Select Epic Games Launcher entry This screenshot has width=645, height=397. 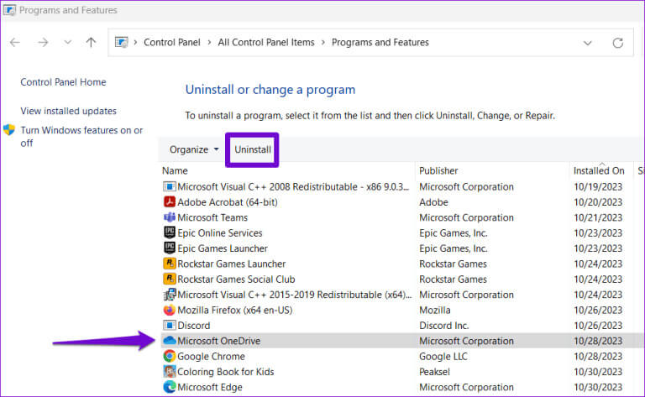coord(222,248)
